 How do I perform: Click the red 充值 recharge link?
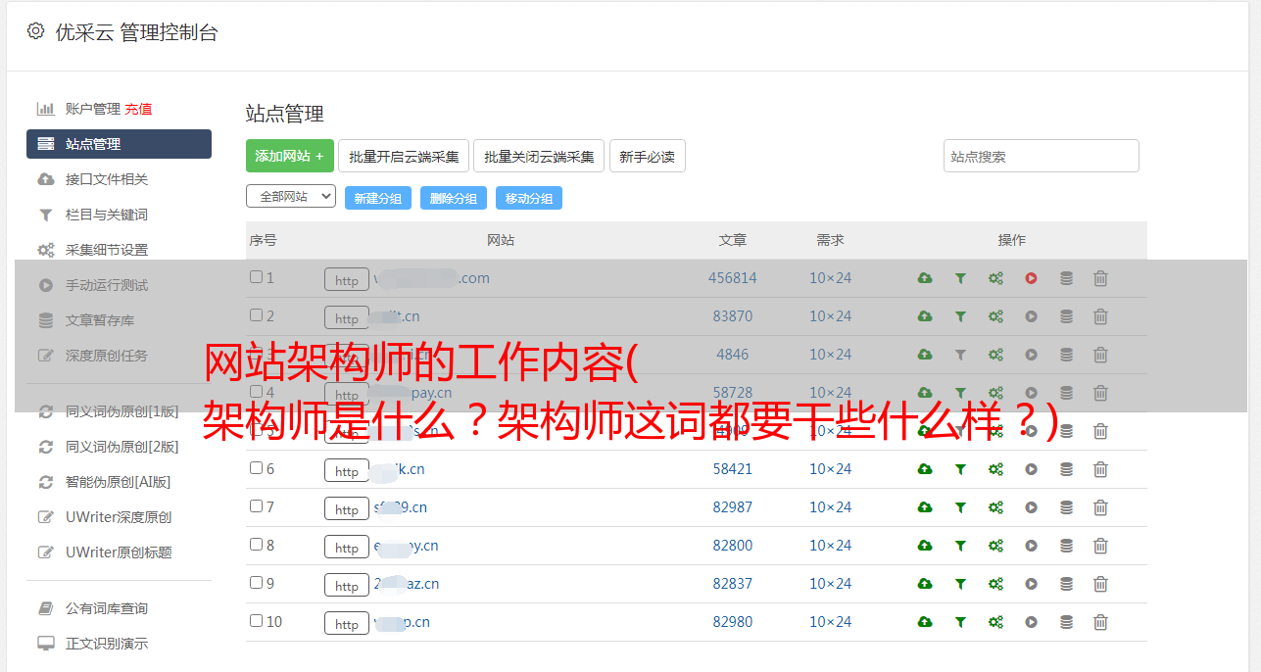coord(138,109)
